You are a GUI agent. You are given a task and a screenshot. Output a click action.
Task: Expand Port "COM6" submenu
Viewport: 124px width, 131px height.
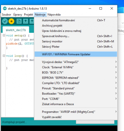(x=76, y=99)
